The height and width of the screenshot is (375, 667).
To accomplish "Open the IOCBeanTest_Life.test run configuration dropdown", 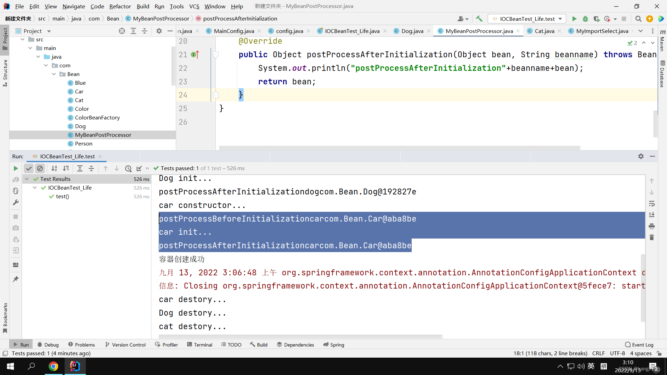I will coord(527,19).
